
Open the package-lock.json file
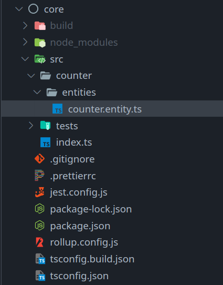pos(91,209)
